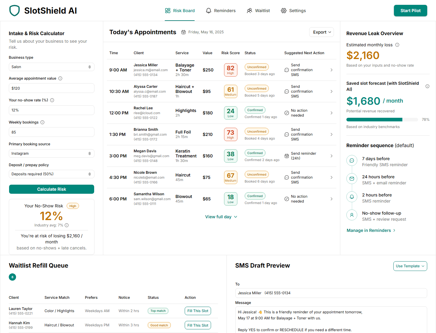Open the Reminders tab
Screen dimensions: 436x333
pyautogui.click(x=221, y=11)
